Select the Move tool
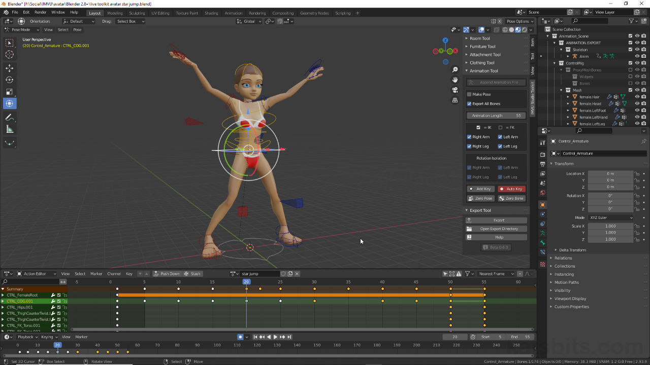650x365 pixels. pos(10,68)
